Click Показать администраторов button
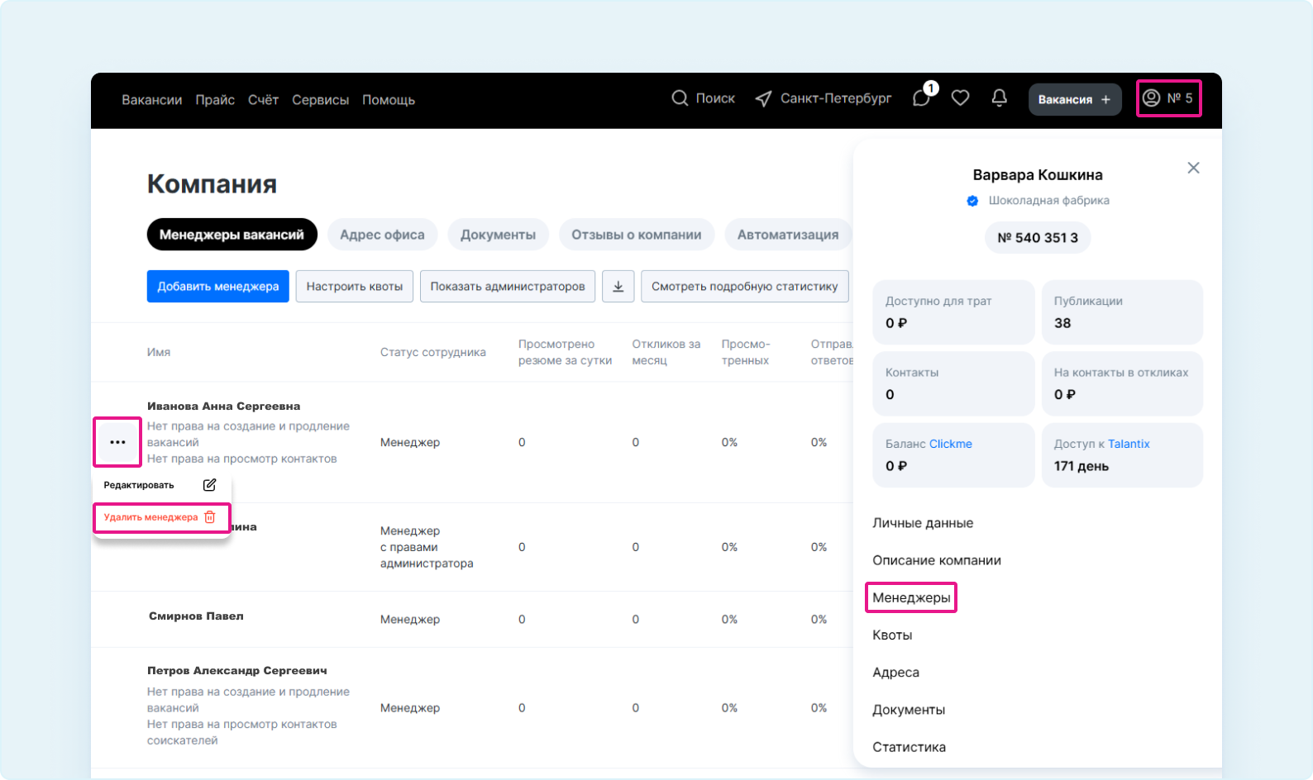The width and height of the screenshot is (1313, 780). point(508,286)
